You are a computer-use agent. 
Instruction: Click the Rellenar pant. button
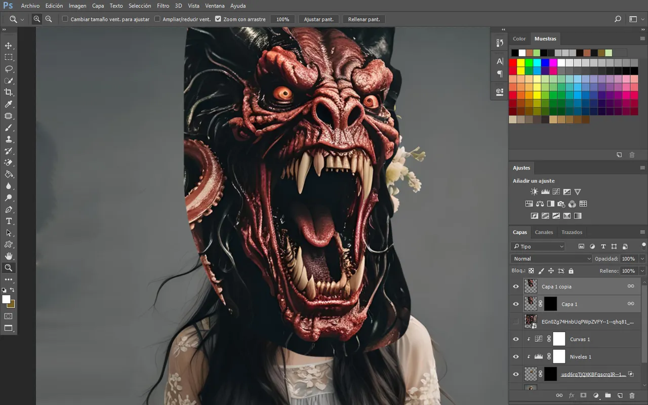[x=364, y=19]
